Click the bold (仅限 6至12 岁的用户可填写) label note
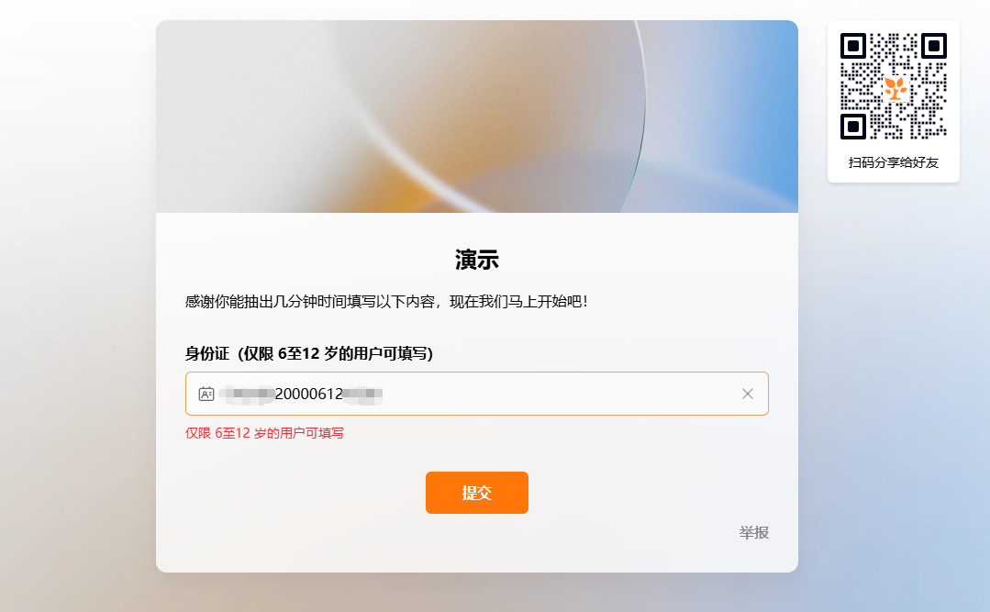 [335, 353]
